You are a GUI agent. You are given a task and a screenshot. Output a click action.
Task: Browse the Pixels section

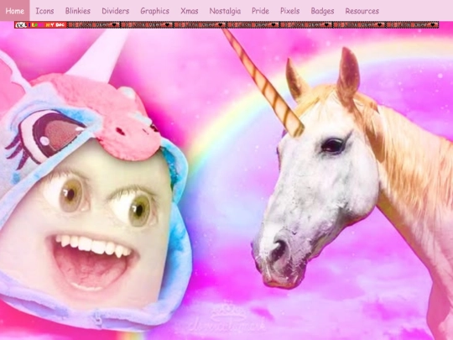[289, 11]
